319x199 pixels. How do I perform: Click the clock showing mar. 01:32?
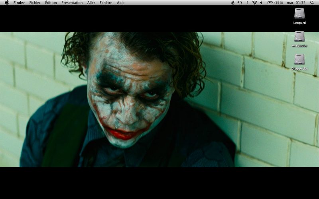coord(296,3)
